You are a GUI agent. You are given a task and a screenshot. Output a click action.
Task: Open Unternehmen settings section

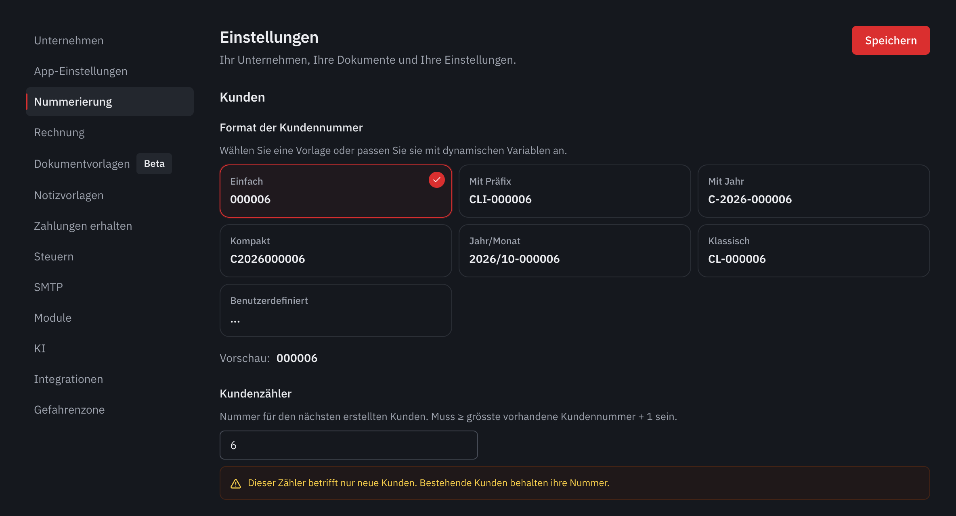110,40
